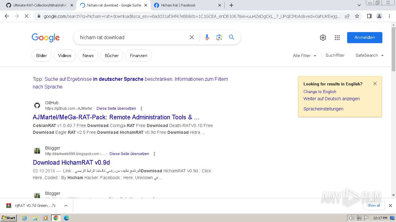
Task: Open AJMartel/MeGa-RAT-Pack result
Action: (x=116, y=117)
